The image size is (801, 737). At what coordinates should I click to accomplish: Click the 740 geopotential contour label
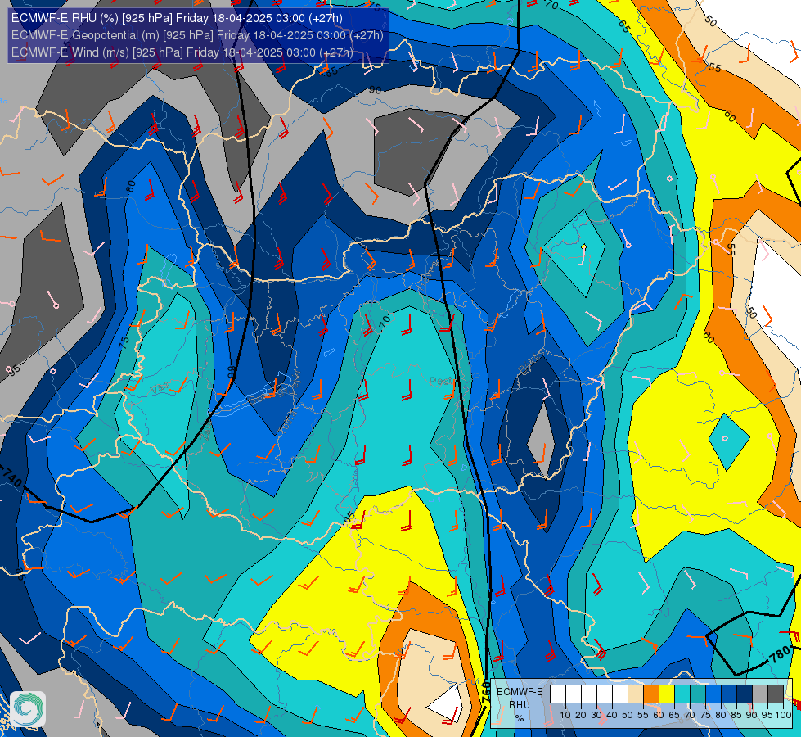11,477
